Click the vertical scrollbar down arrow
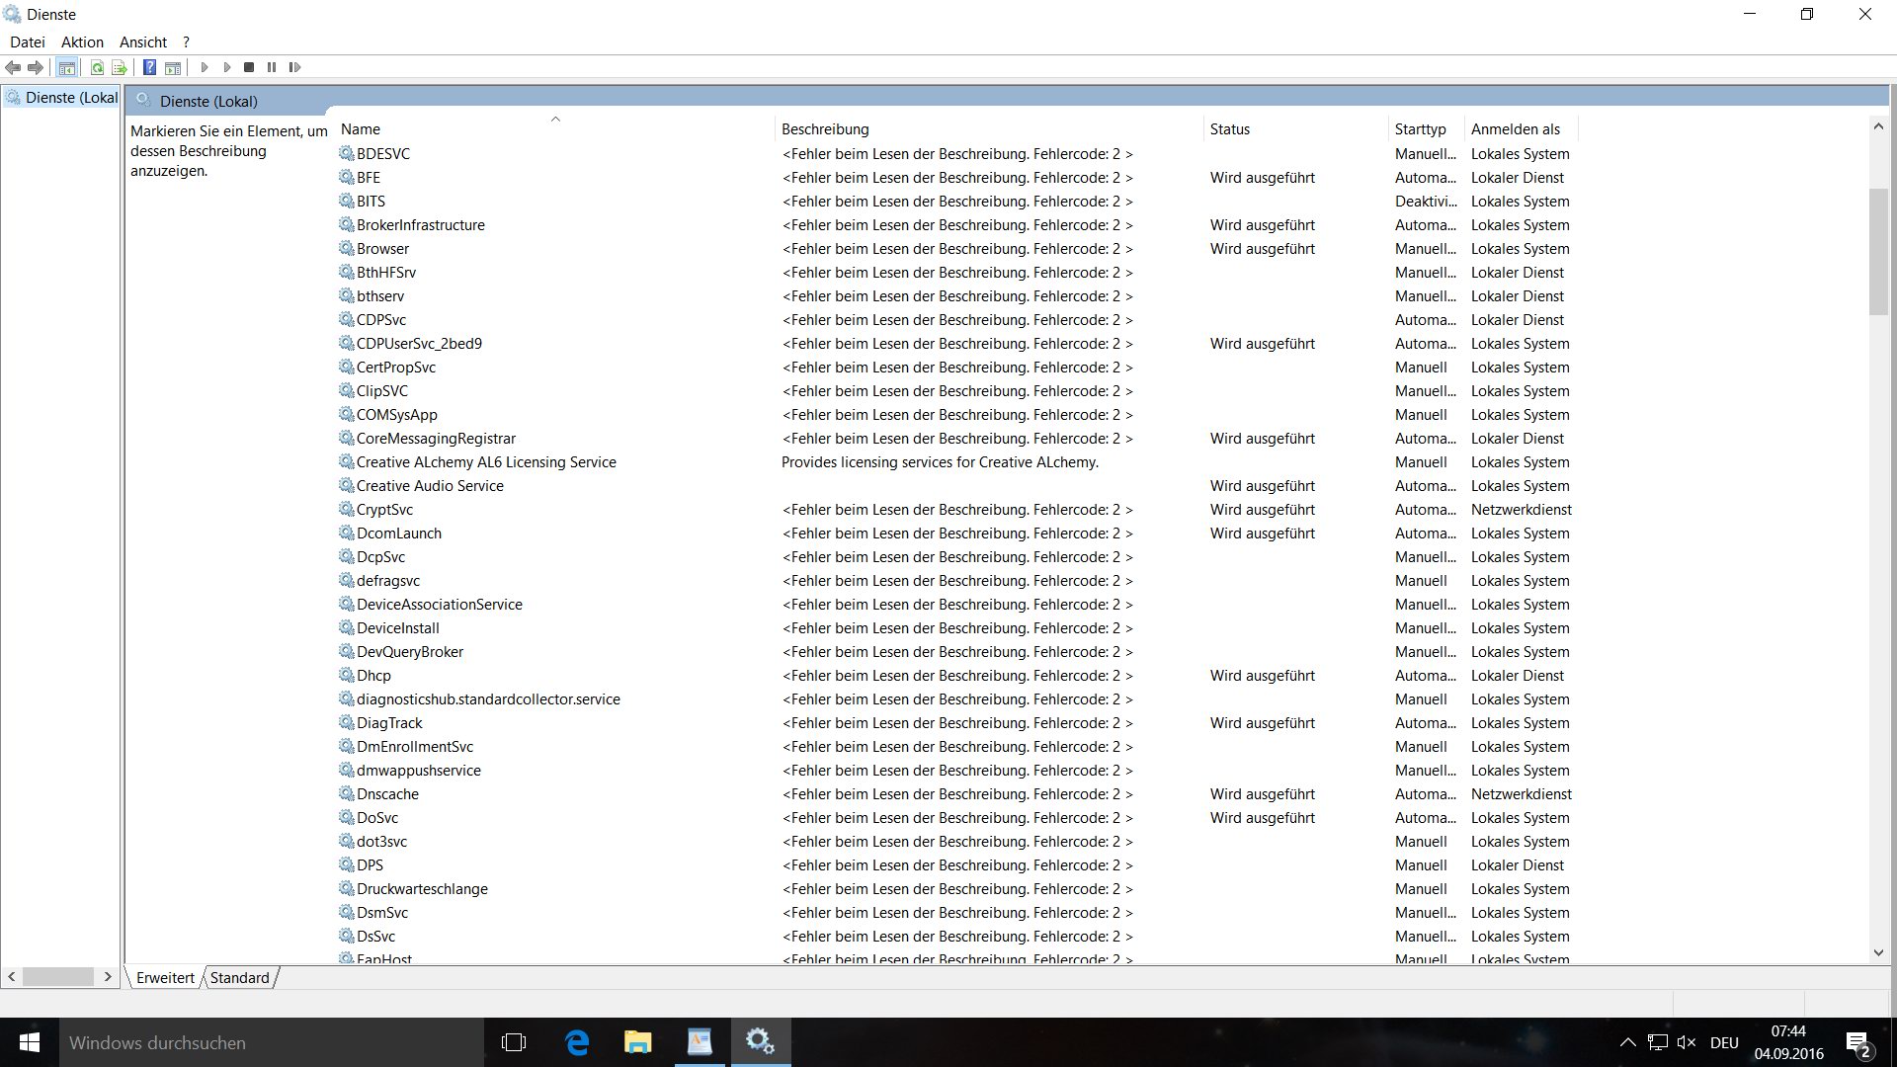 tap(1878, 953)
